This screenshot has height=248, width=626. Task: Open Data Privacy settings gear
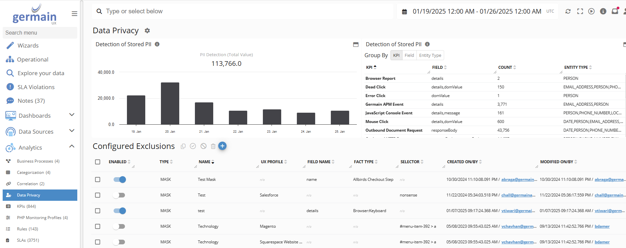(147, 31)
